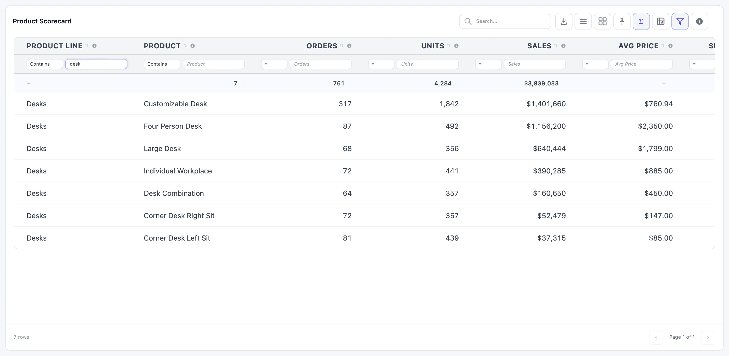Select the Corner Desk Left Sit row
Screen dimensions: 729x356
[364, 238]
